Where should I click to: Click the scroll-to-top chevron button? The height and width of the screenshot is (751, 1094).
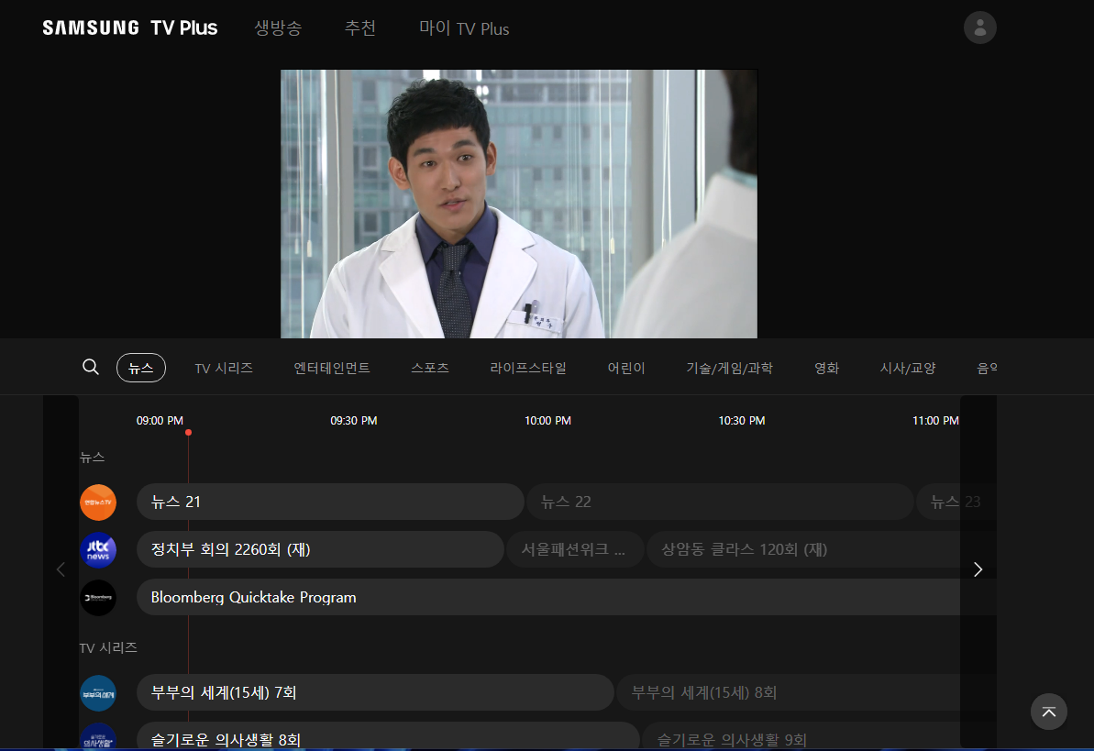click(x=1048, y=712)
